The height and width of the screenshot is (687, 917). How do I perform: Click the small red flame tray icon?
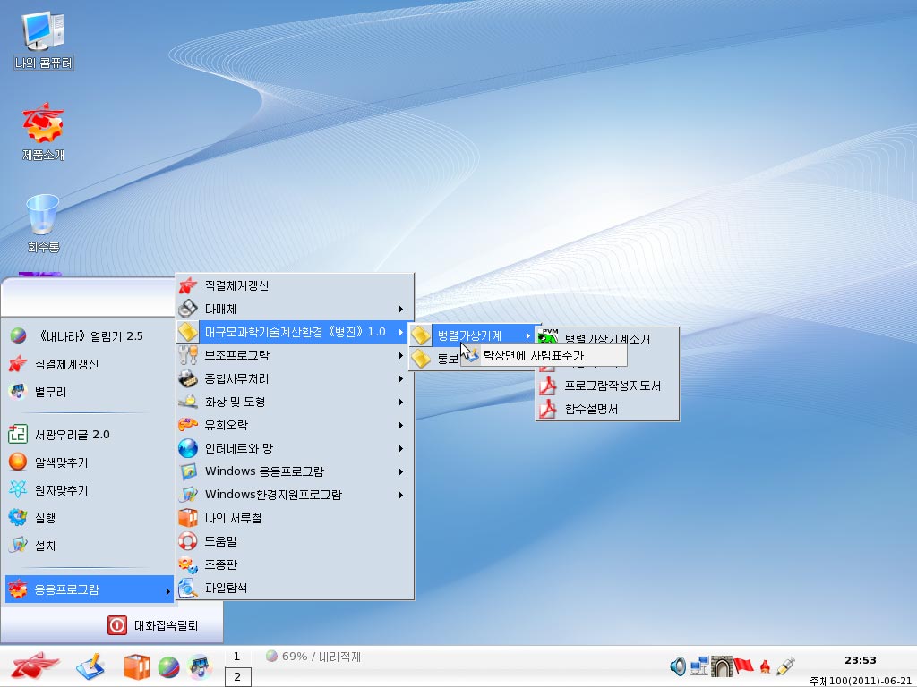[765, 666]
